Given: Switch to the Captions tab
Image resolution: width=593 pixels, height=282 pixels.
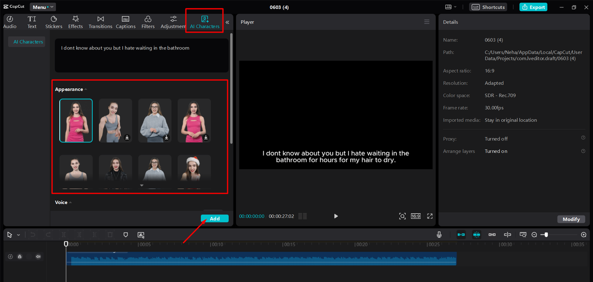Looking at the screenshot, I should pyautogui.click(x=126, y=22).
